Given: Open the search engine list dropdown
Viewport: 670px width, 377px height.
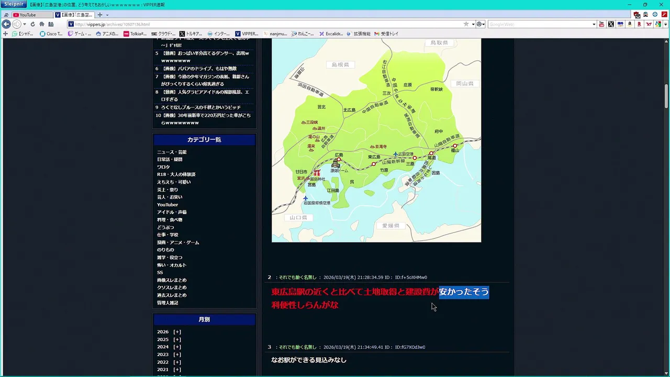Looking at the screenshot, I should click(x=594, y=24).
